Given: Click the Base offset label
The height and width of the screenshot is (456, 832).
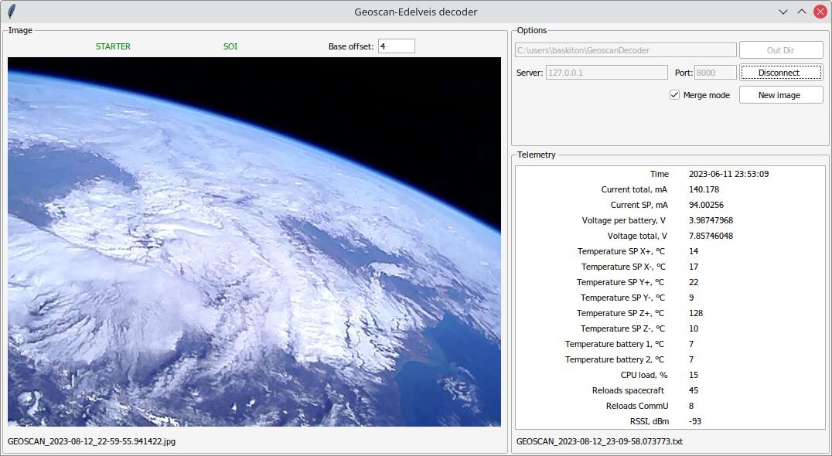Looking at the screenshot, I should [x=351, y=46].
